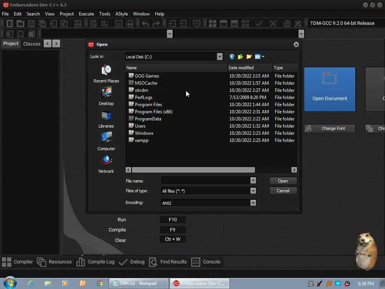Click the Compile four-squares toolbar icon

[x=212, y=24]
